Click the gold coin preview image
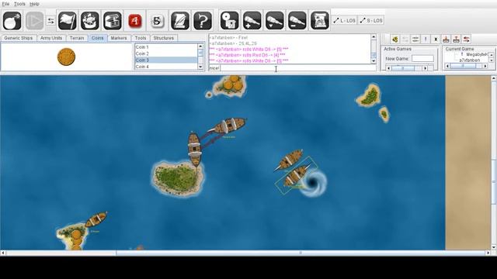Image resolution: width=497 pixels, height=279 pixels. click(66, 57)
